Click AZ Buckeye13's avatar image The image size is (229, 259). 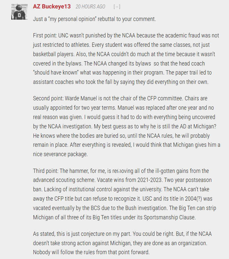19,12
